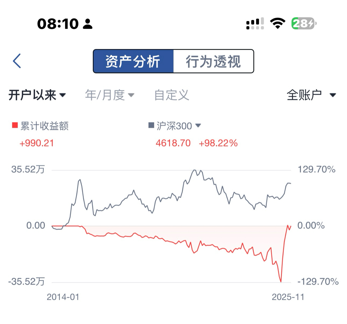
Task: Switch to the 资产分析 tab
Action: click(133, 61)
